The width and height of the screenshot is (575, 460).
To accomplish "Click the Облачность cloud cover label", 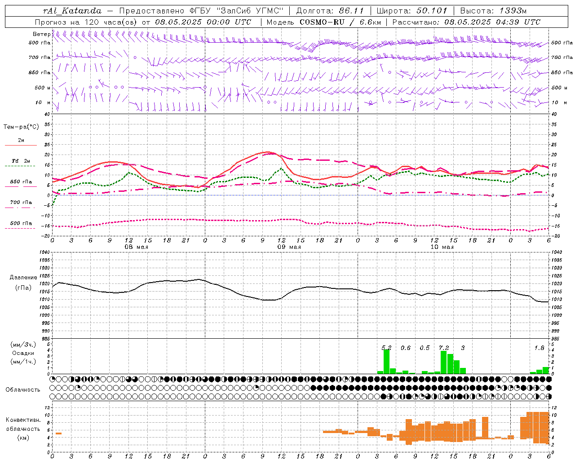I will (22, 390).
